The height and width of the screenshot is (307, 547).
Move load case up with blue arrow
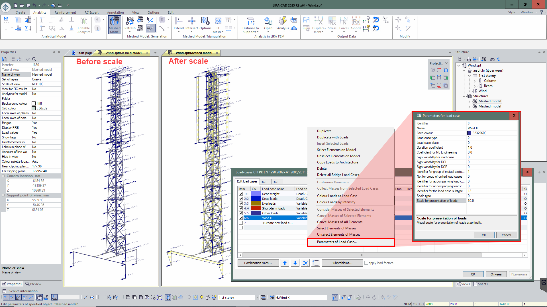[x=285, y=263]
